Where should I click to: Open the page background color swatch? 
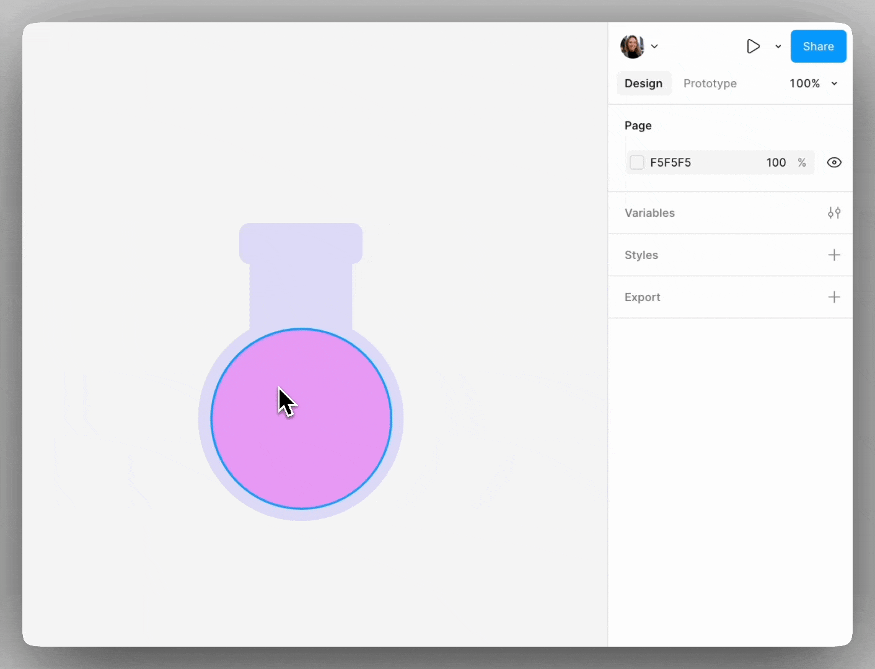(x=637, y=163)
